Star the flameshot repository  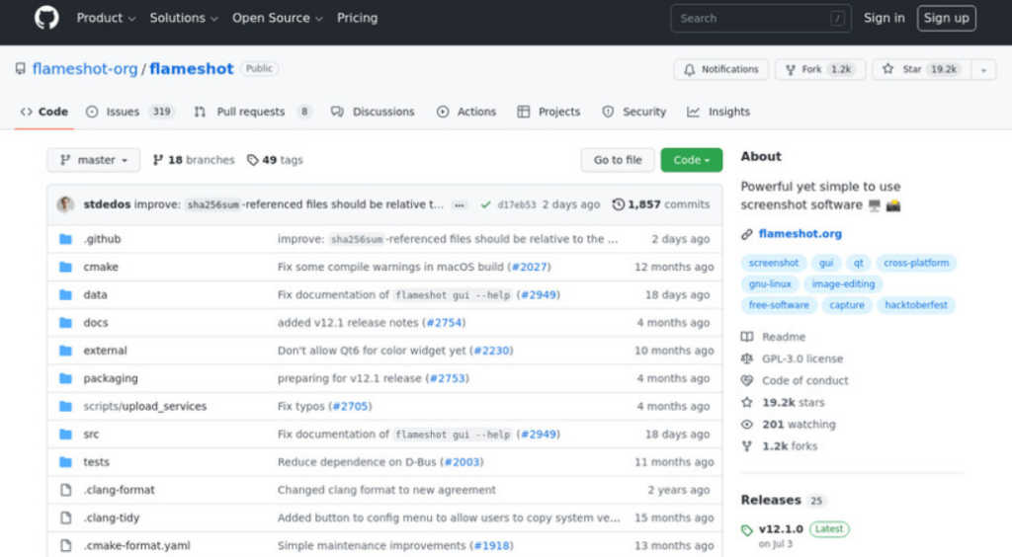click(x=921, y=69)
